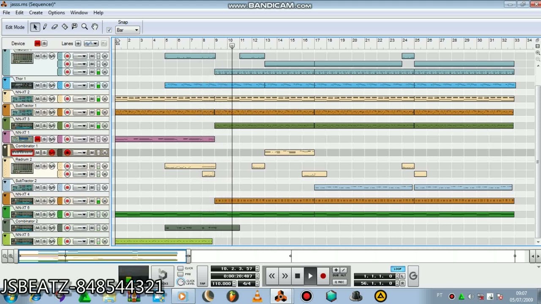541x304 pixels.
Task: Open automation for the NN-XT 2 track
Action: [x=52, y=99]
